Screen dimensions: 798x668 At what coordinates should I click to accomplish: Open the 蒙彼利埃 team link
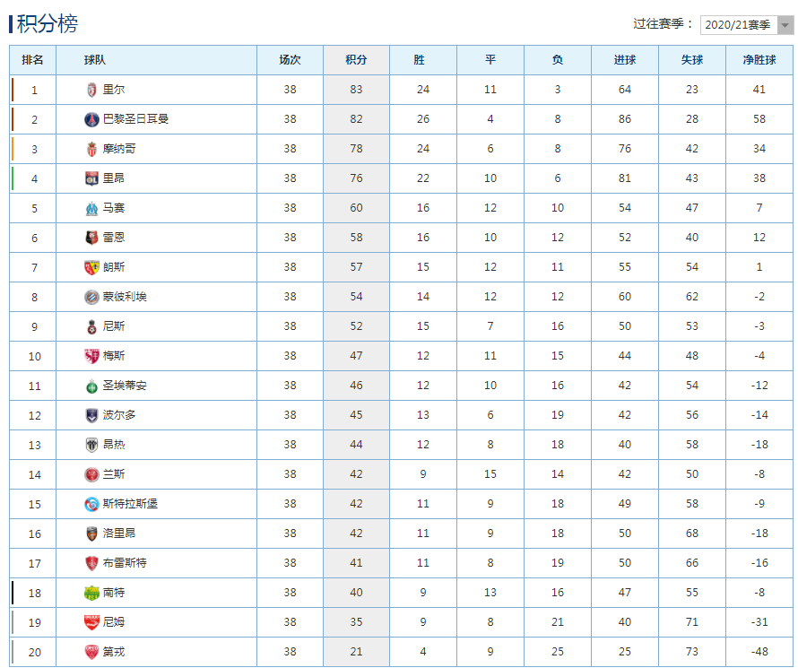click(125, 297)
